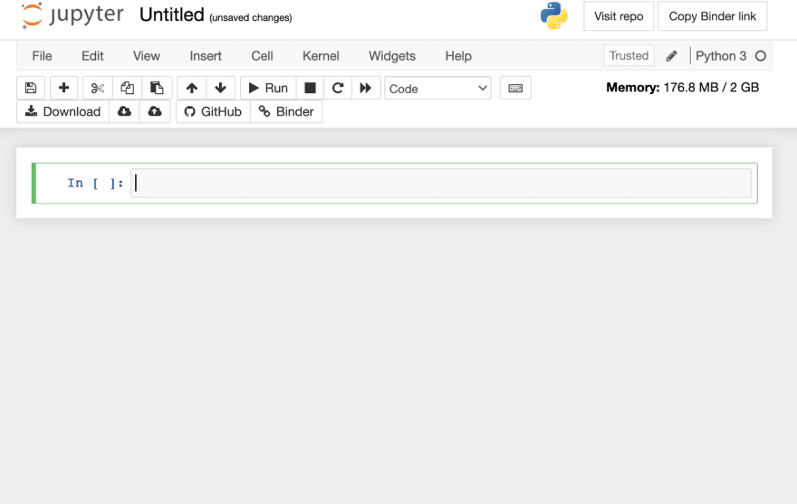
Task: Click the kernel idle circle indicator
Action: point(761,56)
